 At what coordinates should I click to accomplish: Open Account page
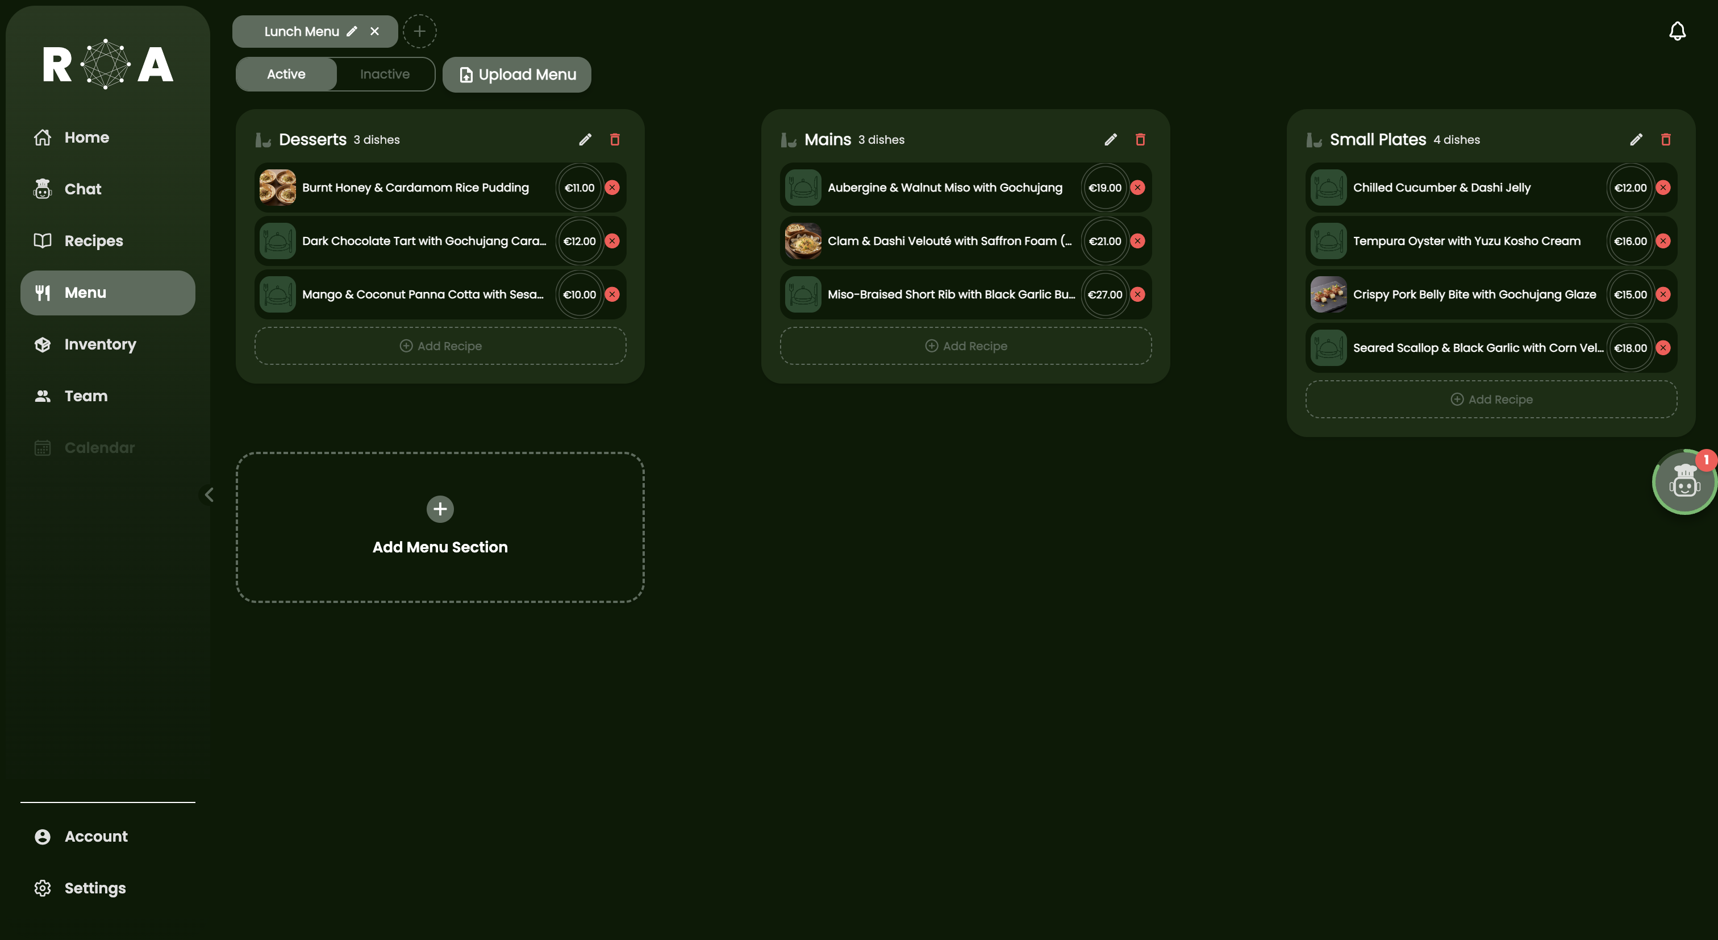tap(107, 837)
